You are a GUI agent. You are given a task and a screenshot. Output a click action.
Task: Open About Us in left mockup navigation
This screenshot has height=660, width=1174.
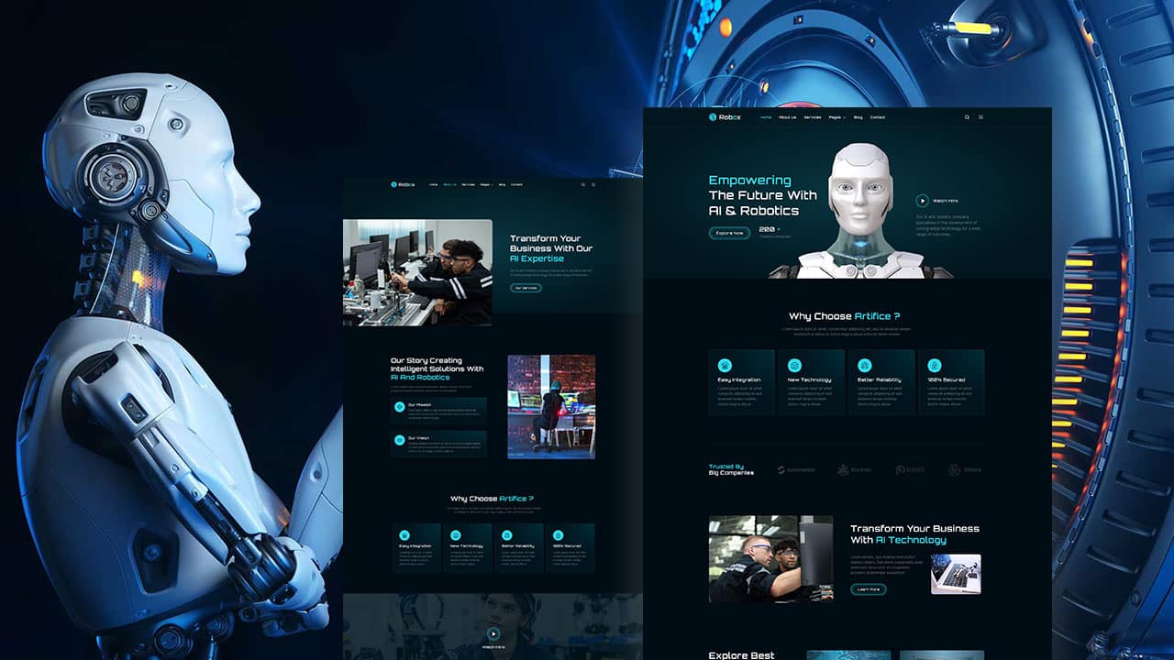click(449, 184)
